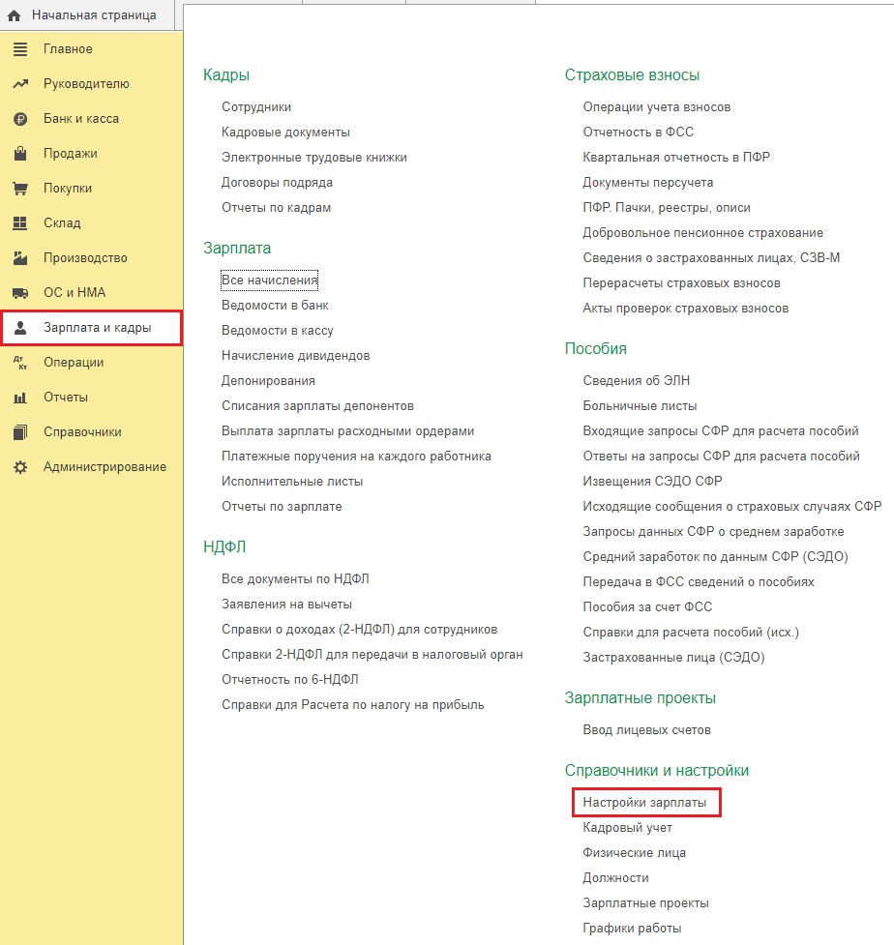Open Исполнительные листы
894x945 pixels.
[292, 482]
